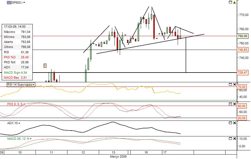Image resolution: width=251 pixels, height=159 pixels.
Task: Maximize the RSI indicator panel
Action: point(230,85)
